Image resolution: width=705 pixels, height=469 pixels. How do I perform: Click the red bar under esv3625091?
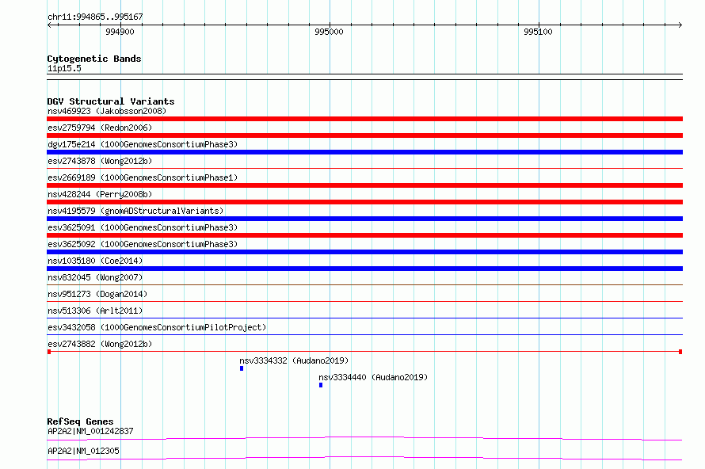coord(364,235)
